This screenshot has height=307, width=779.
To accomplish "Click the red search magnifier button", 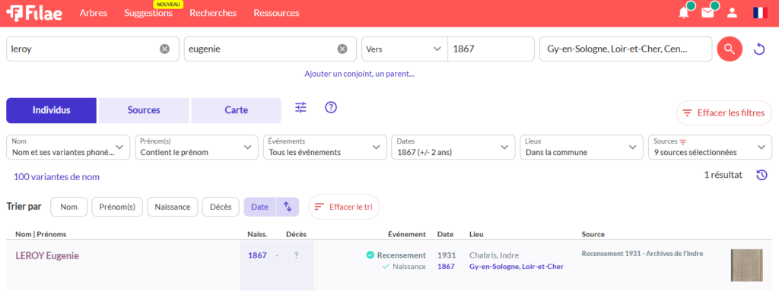I will pyautogui.click(x=730, y=49).
